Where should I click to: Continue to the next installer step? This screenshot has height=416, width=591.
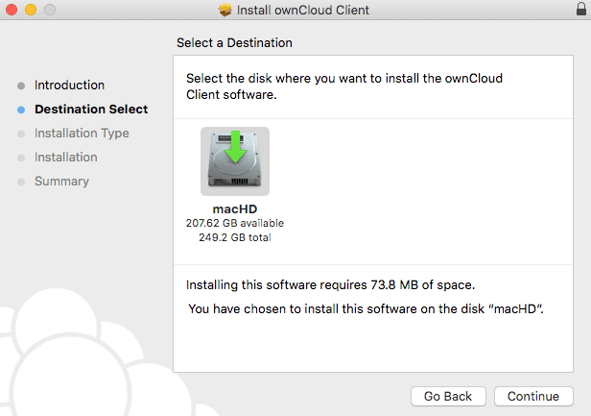tap(533, 396)
